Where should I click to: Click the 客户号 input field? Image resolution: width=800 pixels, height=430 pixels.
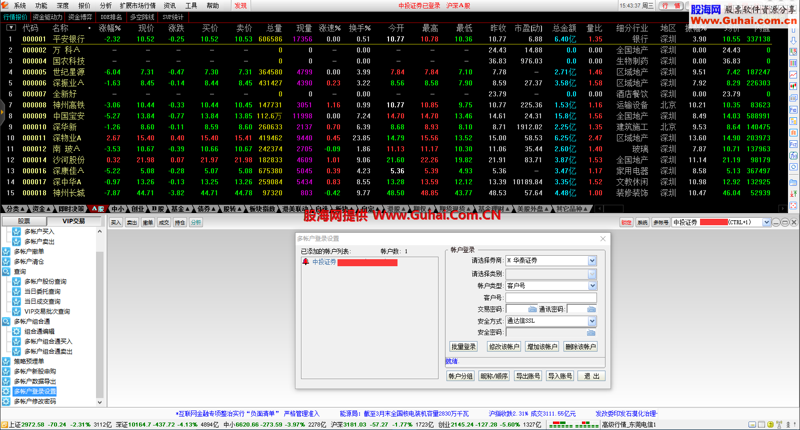pos(551,298)
